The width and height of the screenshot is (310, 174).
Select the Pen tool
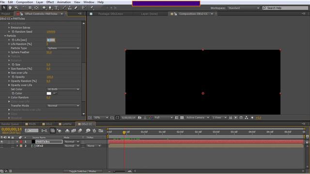pyautogui.click(x=50, y=8)
